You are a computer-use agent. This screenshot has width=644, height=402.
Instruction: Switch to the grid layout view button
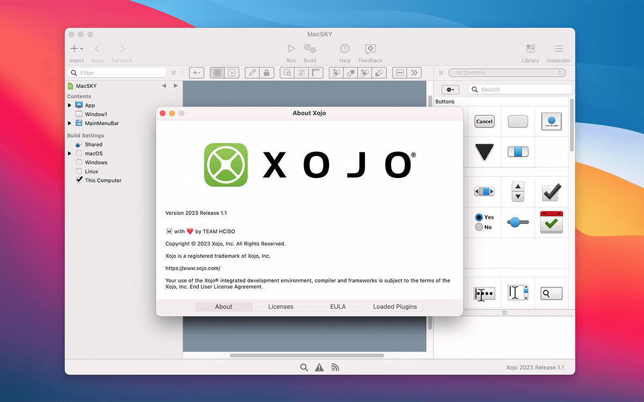click(217, 73)
